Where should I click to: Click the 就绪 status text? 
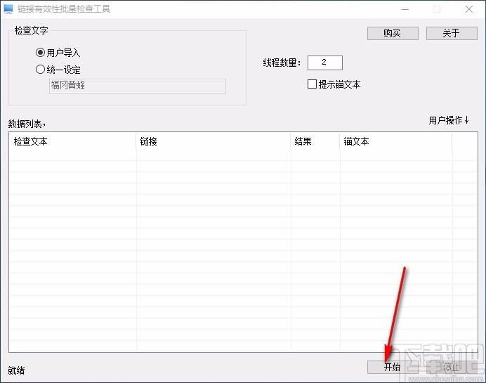pyautogui.click(x=16, y=370)
